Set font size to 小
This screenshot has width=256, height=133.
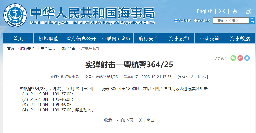(204, 77)
